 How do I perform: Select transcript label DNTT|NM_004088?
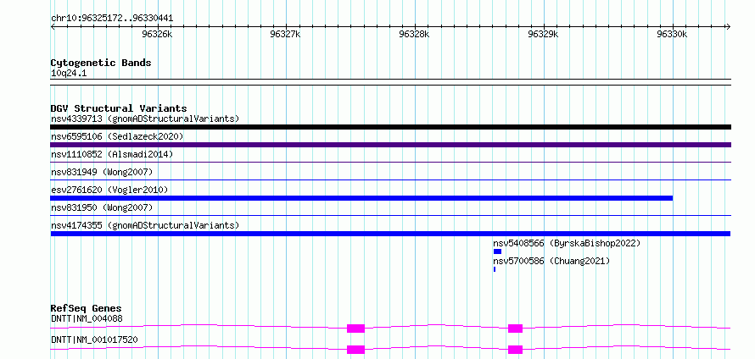pos(87,318)
